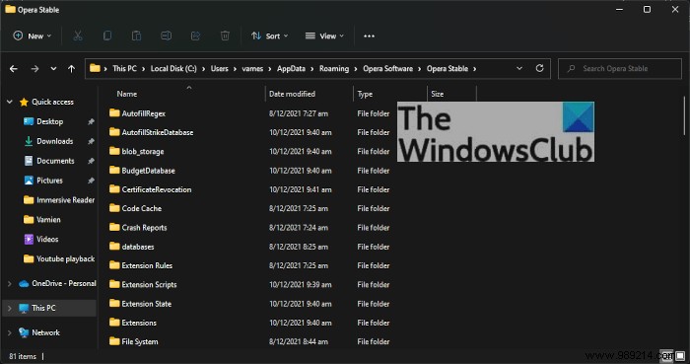
Task: Expand the Network tree node
Action: 9,332
